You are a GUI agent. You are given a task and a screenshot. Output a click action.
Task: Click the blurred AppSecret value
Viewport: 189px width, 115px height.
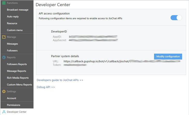click(x=93, y=40)
